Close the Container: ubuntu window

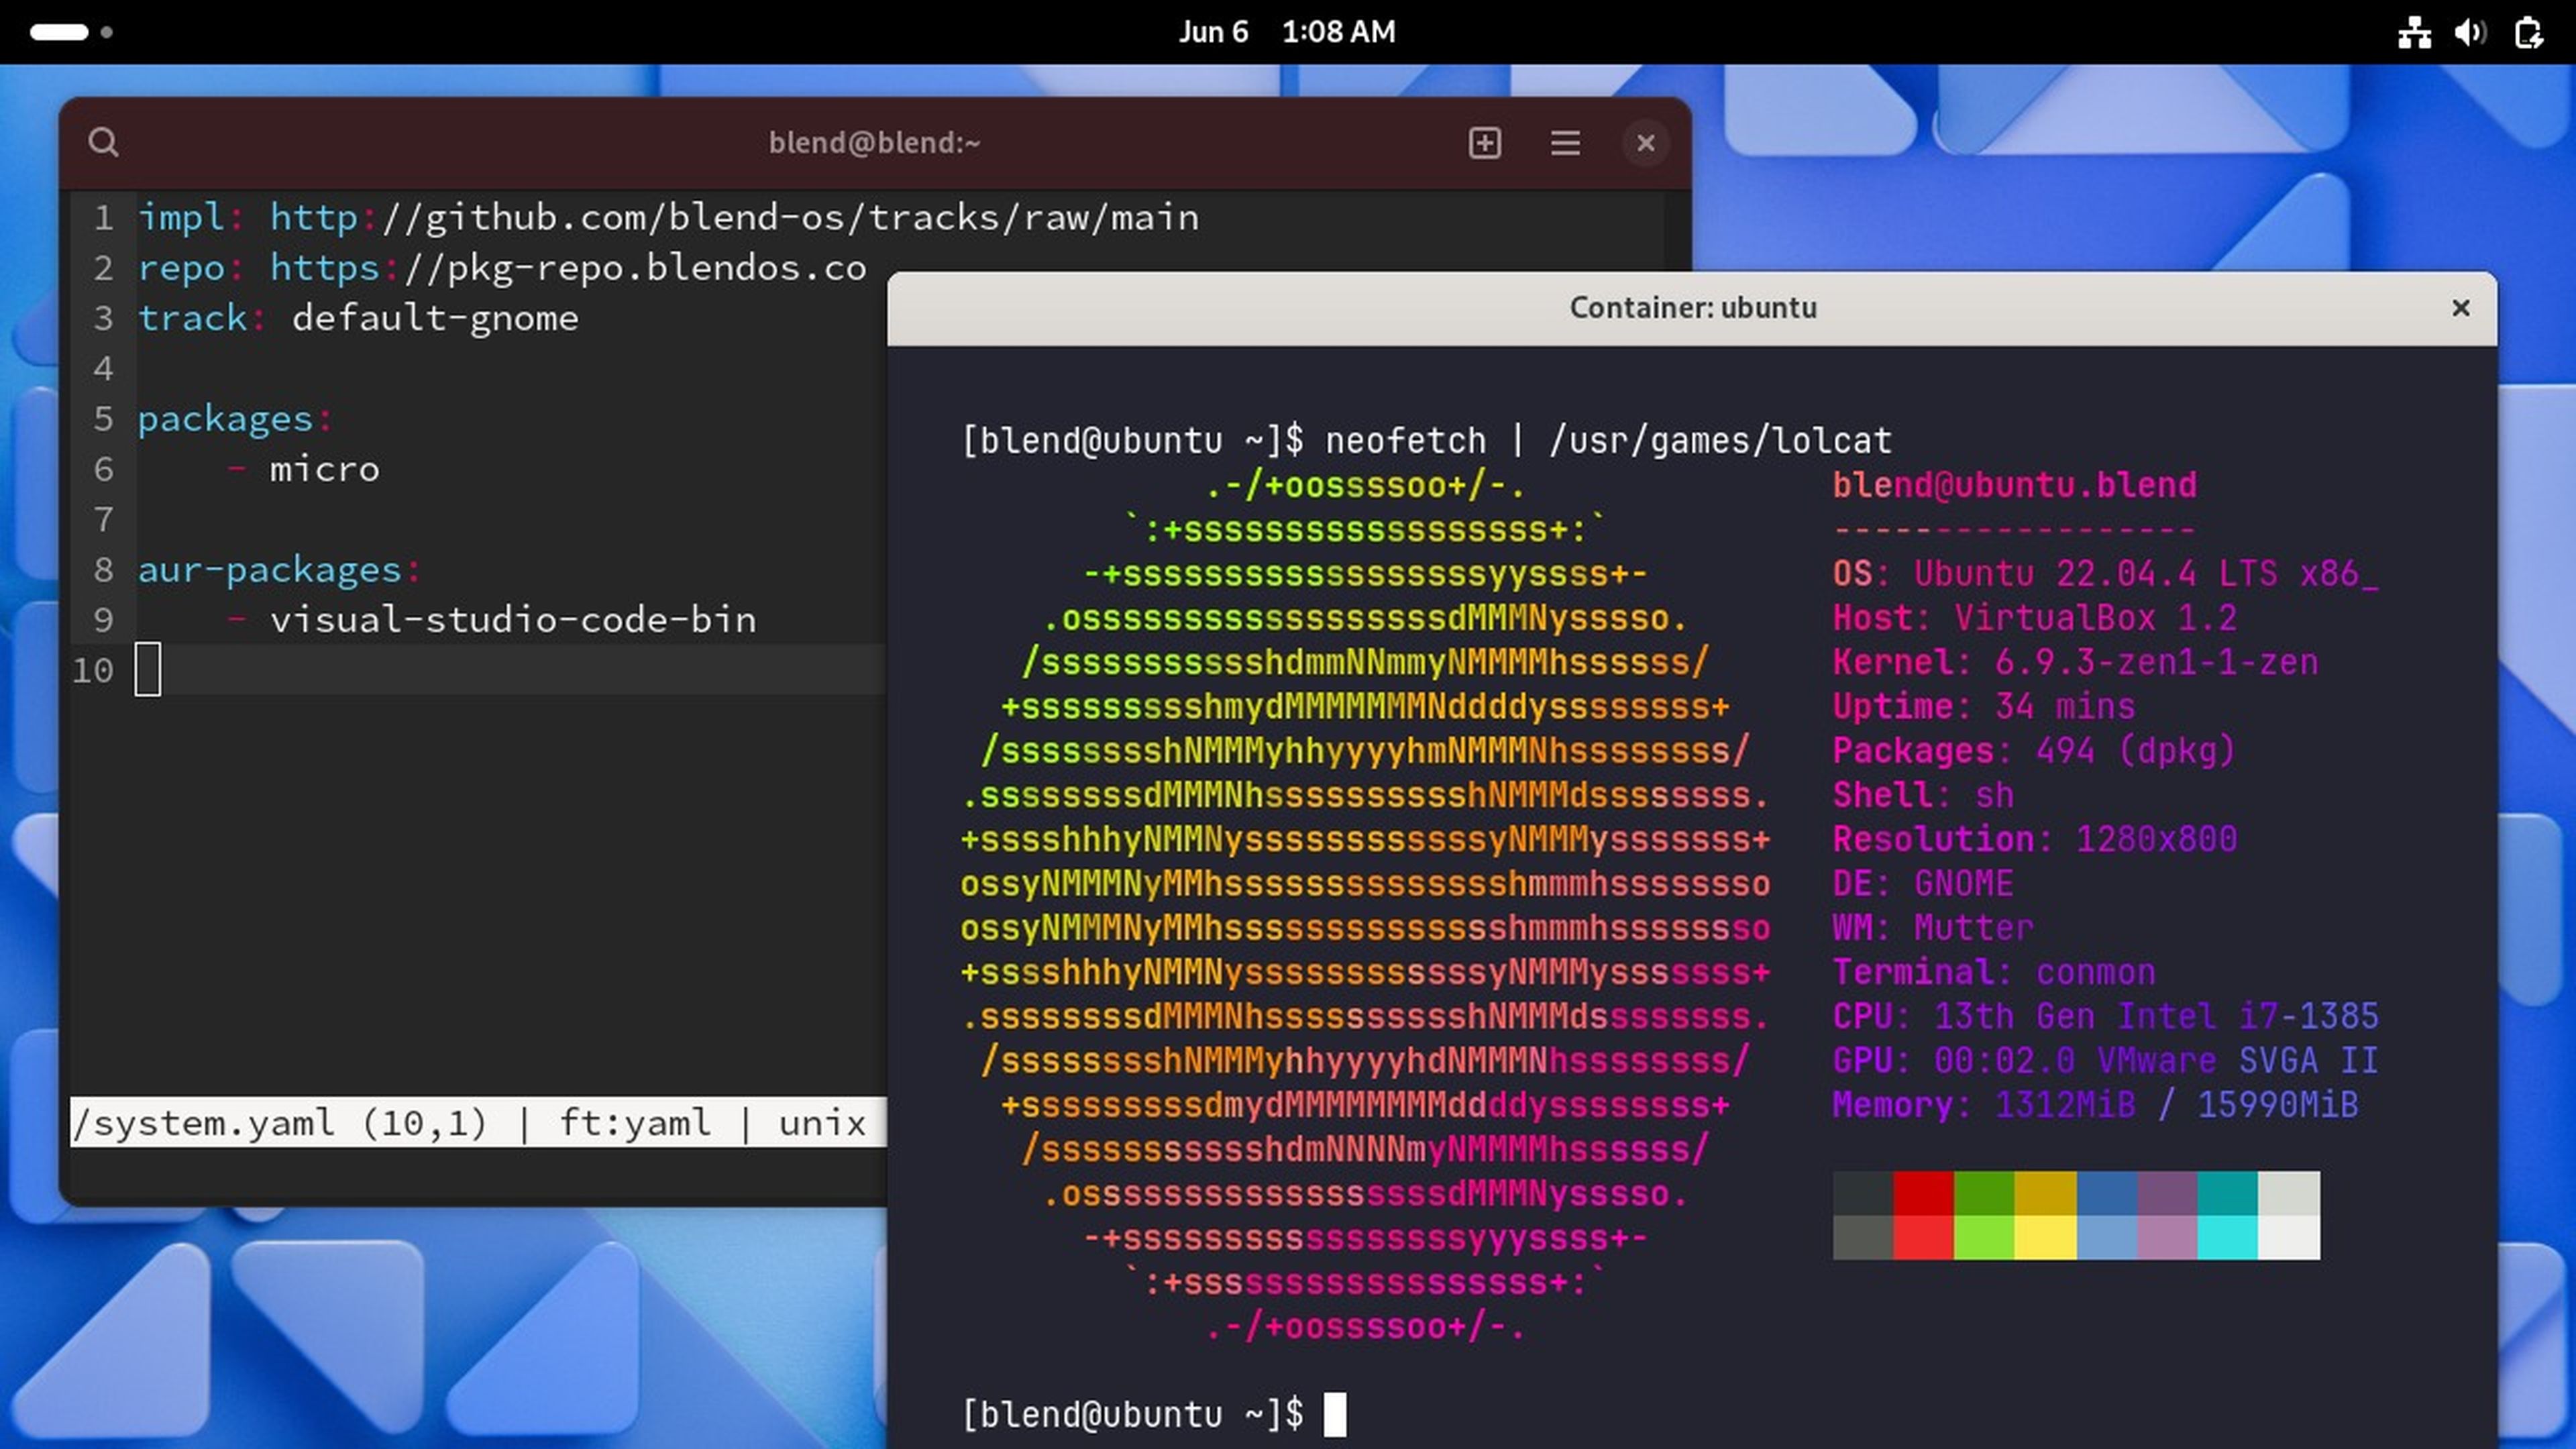click(x=2460, y=308)
